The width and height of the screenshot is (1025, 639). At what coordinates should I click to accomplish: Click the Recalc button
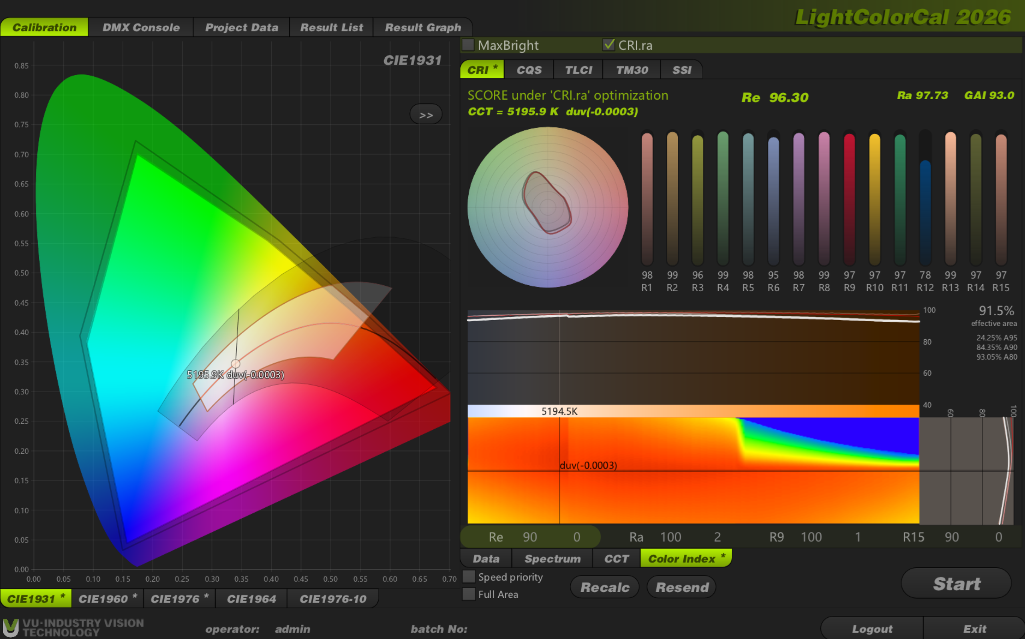click(604, 587)
